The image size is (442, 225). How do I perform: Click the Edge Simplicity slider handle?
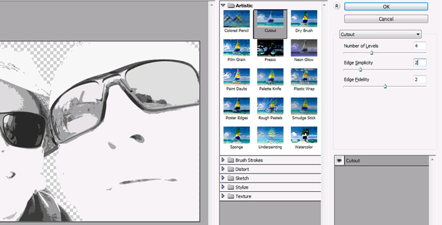coord(360,69)
